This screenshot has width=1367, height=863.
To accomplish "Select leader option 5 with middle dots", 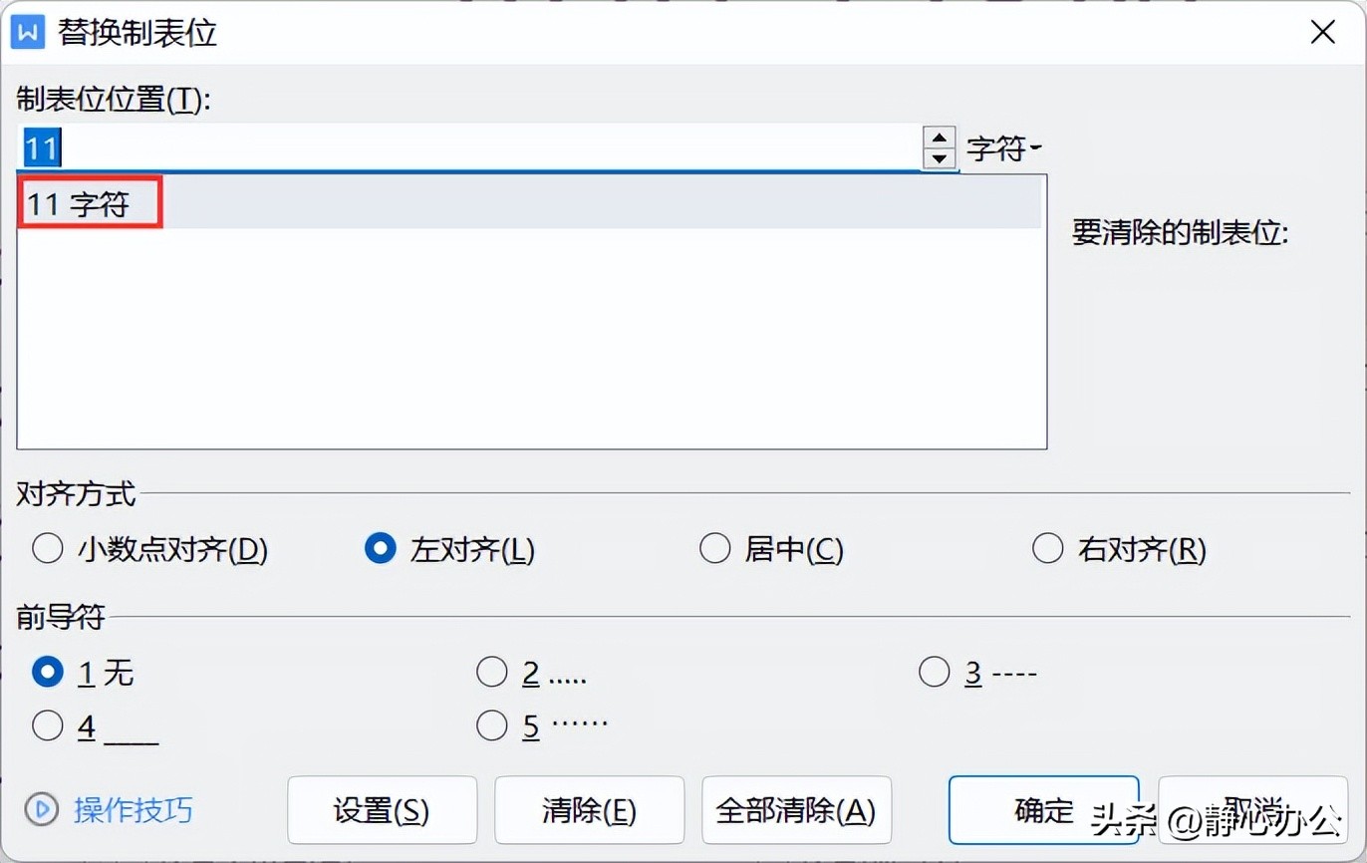I will point(492,726).
